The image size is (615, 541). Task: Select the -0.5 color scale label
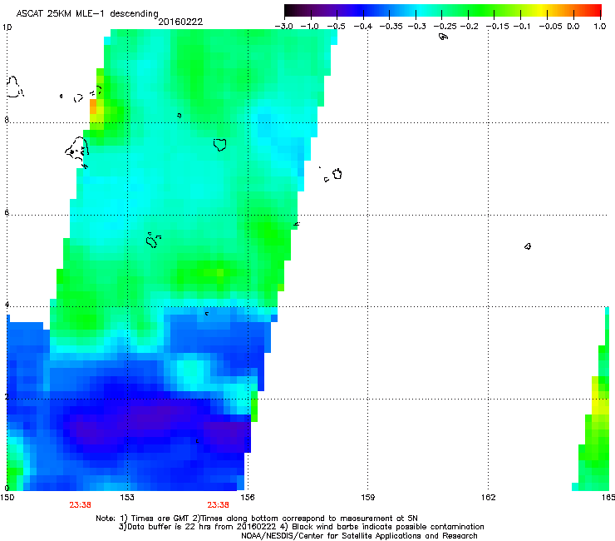pyautogui.click(x=336, y=27)
